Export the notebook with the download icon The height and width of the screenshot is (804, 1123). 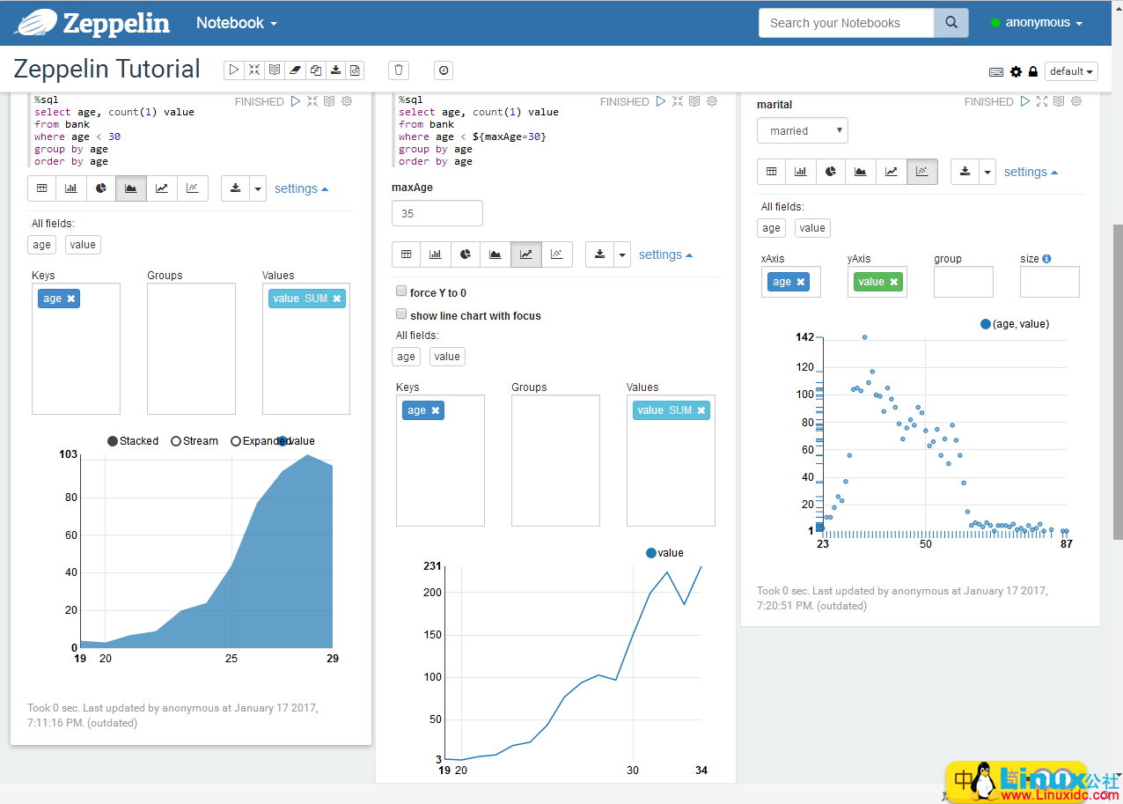click(x=336, y=70)
